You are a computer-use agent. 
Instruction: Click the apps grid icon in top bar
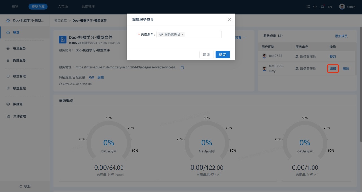[x=308, y=7]
